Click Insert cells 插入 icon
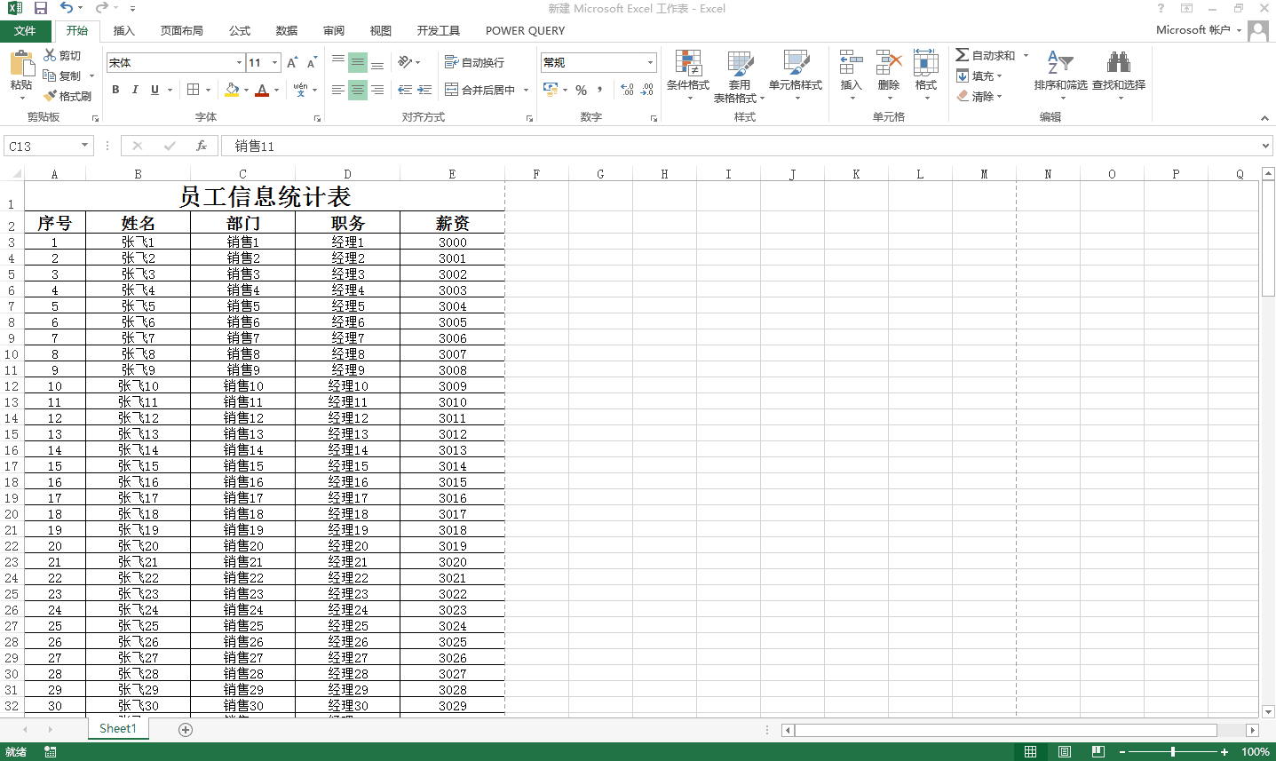Screen dimensions: 1276x761 click(851, 74)
